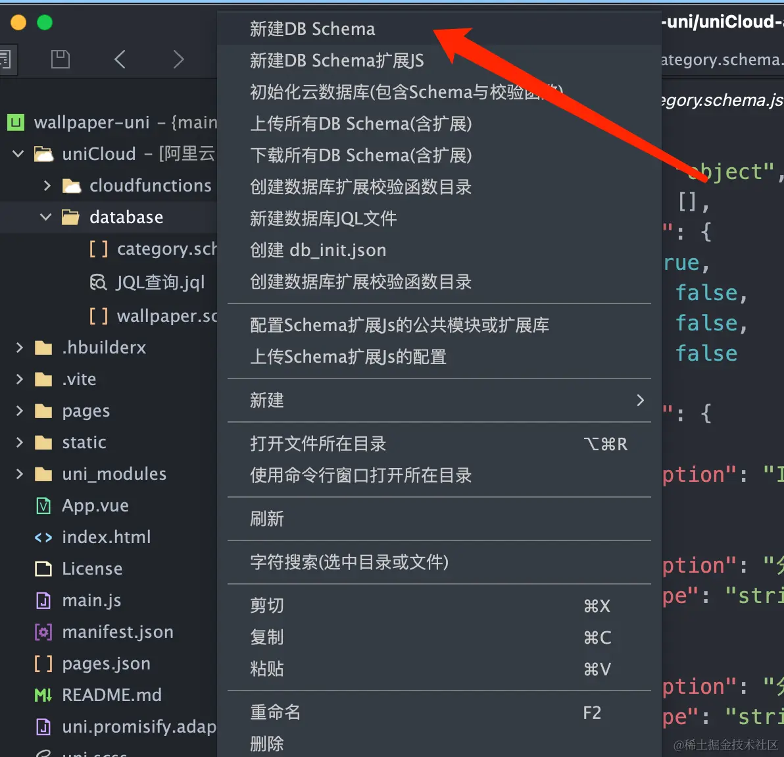784x757 pixels.
Task: Open the category.schema editor tab
Action: [x=722, y=59]
